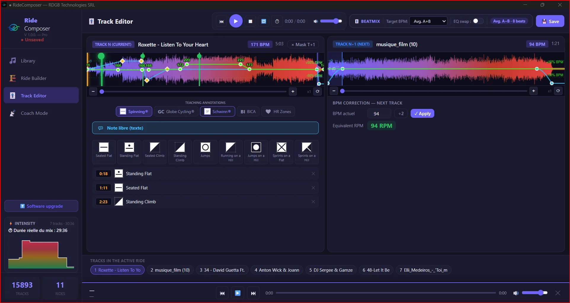This screenshot has height=303, width=570.
Task: Switch to Coach Mode
Action: [x=41, y=113]
